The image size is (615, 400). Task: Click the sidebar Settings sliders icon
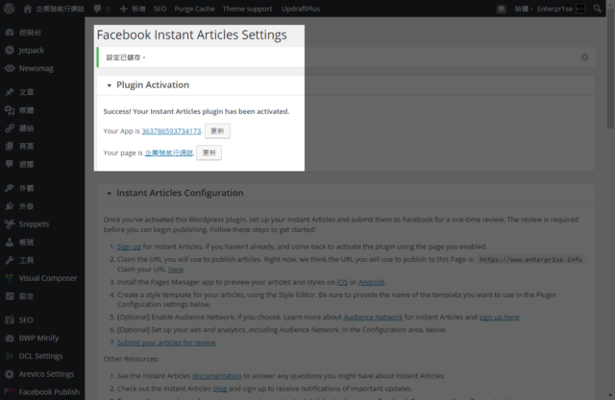(x=10, y=295)
